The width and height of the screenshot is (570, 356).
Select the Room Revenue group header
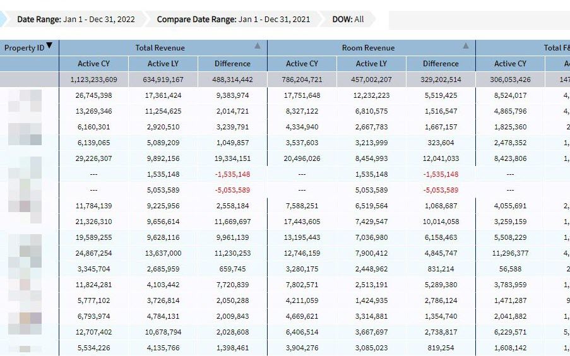(368, 48)
